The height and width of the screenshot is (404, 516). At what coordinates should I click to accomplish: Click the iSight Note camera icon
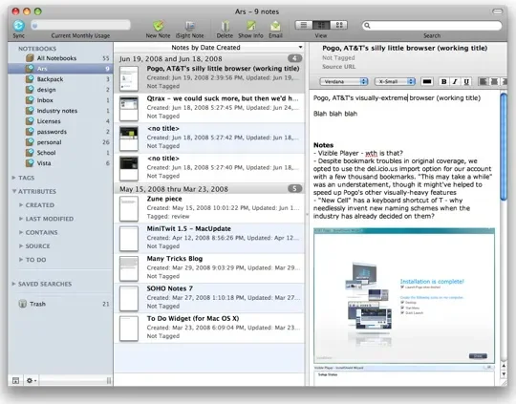click(190, 26)
